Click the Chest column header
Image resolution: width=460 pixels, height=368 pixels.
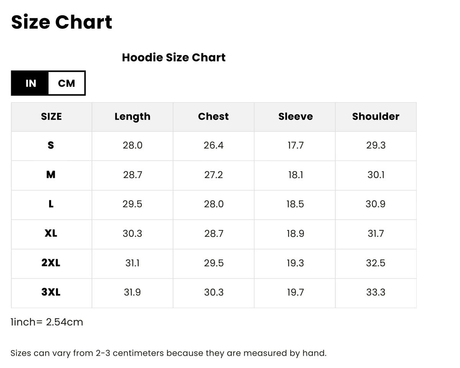[214, 117]
